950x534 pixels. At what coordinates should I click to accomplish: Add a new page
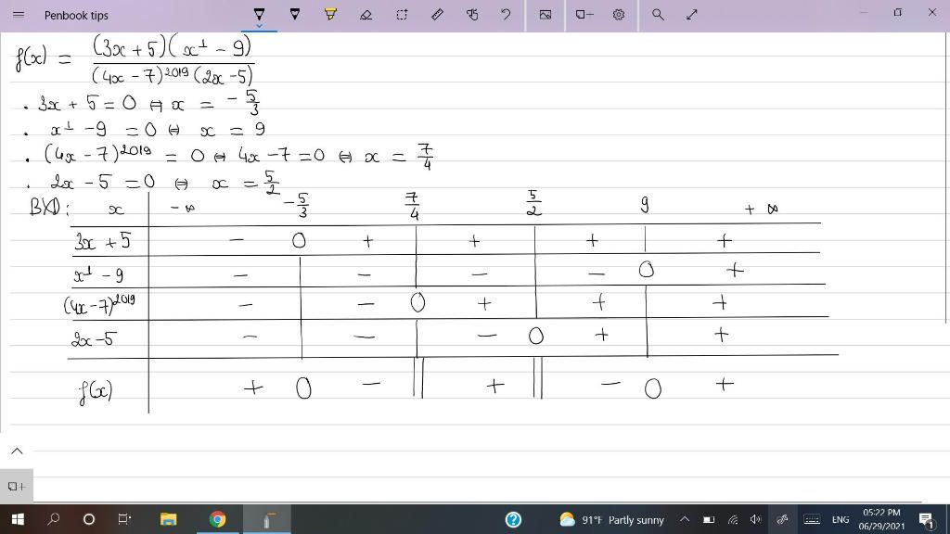tap(17, 486)
